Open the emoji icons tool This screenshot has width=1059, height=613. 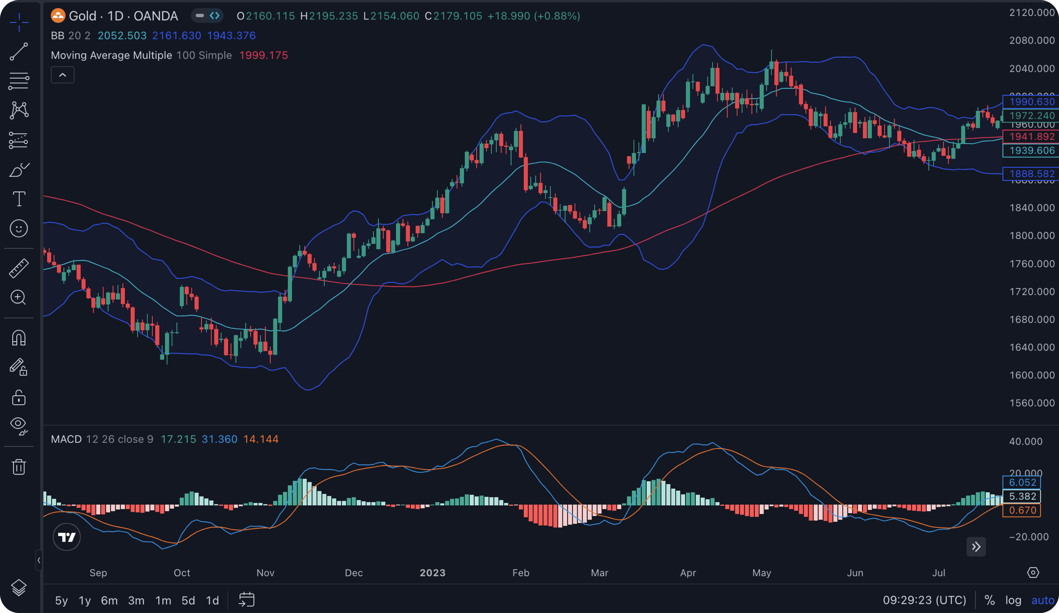click(x=19, y=228)
